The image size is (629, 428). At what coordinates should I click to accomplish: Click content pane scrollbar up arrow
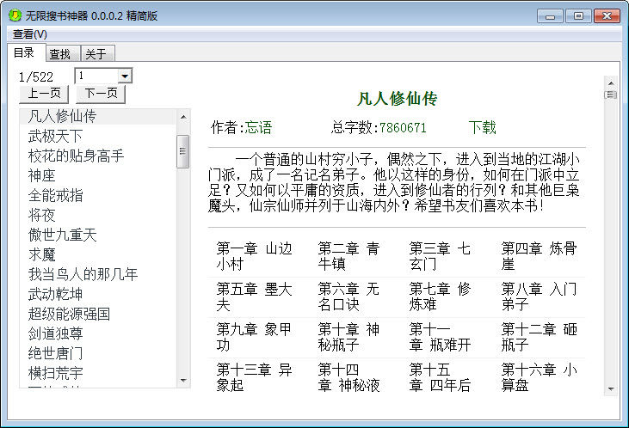click(x=611, y=83)
